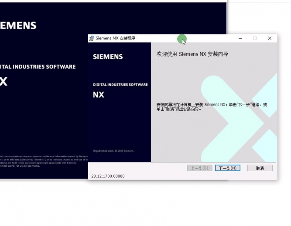Image resolution: width=291 pixels, height=226 pixels.
Task: Click the greyed-out maximize button of the installer
Action: (x=255, y=38)
